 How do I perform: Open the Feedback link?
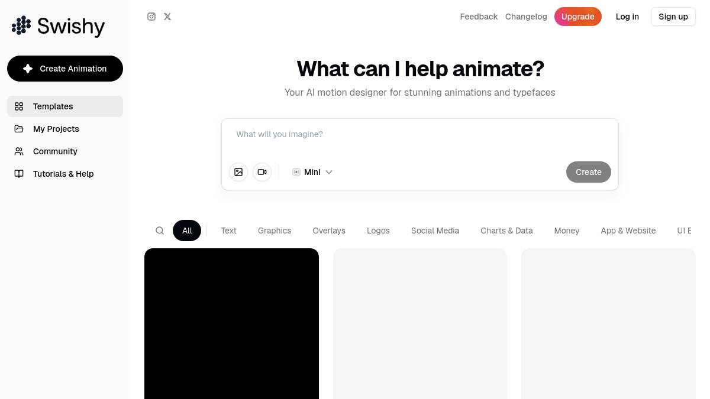(x=479, y=17)
